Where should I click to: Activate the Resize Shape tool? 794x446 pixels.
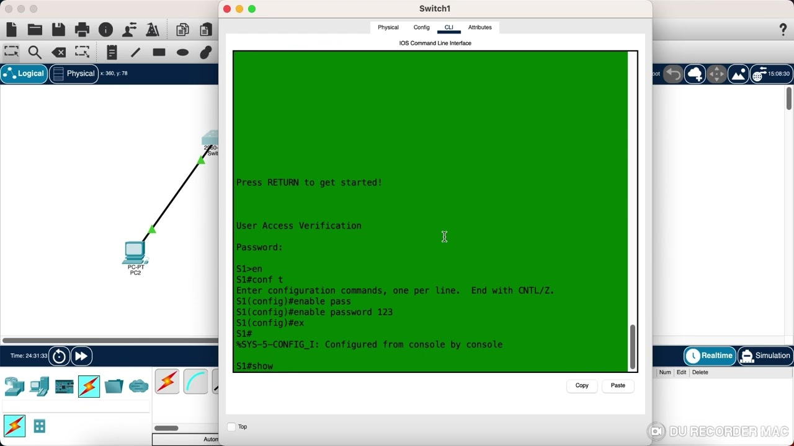pyautogui.click(x=82, y=52)
